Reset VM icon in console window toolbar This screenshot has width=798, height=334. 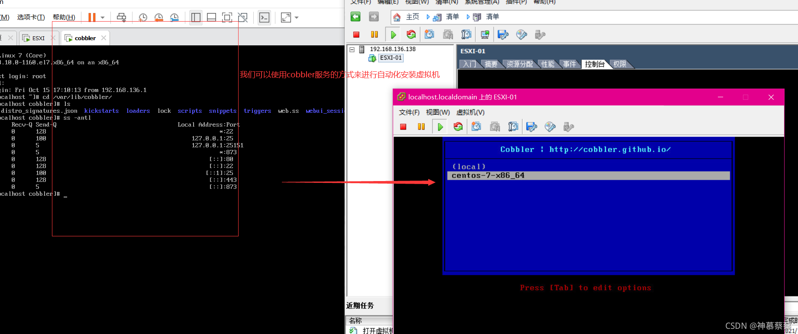pos(458,127)
